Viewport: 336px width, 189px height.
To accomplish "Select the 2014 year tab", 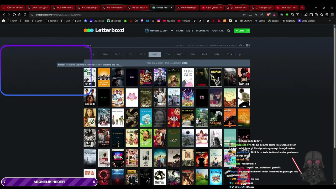I will (167, 54).
